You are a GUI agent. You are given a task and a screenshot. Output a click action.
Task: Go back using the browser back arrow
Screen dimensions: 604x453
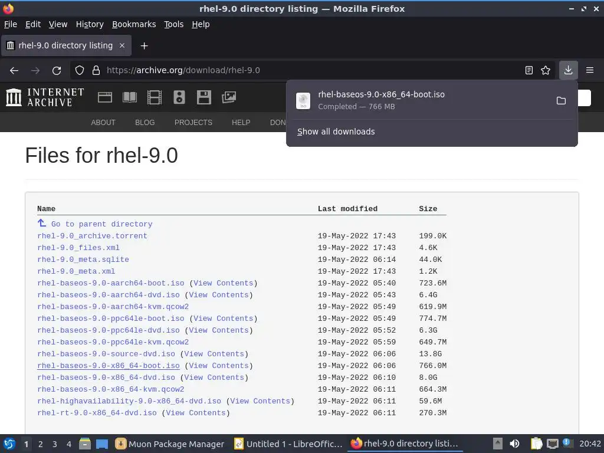tap(14, 71)
